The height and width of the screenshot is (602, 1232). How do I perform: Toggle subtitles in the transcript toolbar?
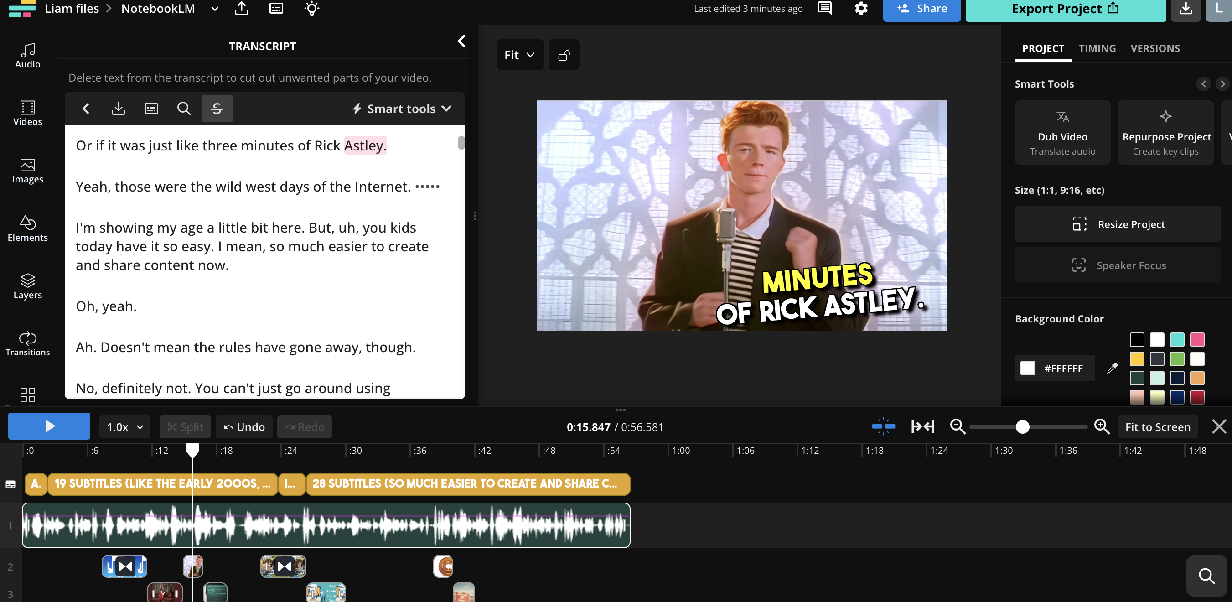(151, 109)
